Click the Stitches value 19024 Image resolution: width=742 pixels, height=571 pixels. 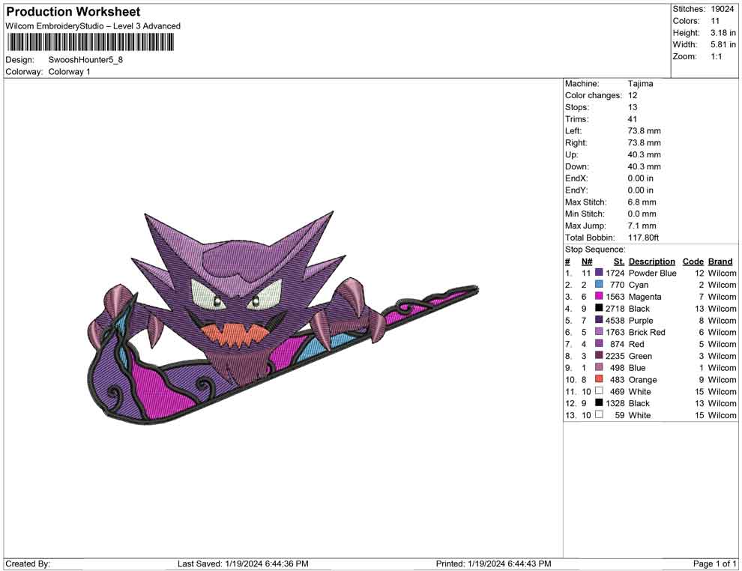tap(722, 9)
